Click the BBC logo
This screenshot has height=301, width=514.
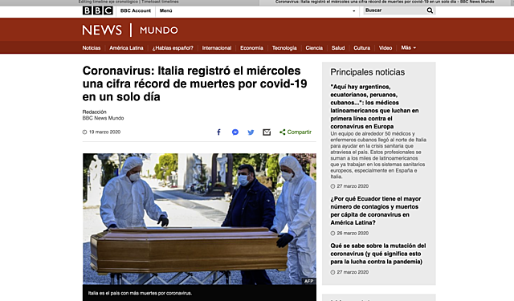[98, 10]
